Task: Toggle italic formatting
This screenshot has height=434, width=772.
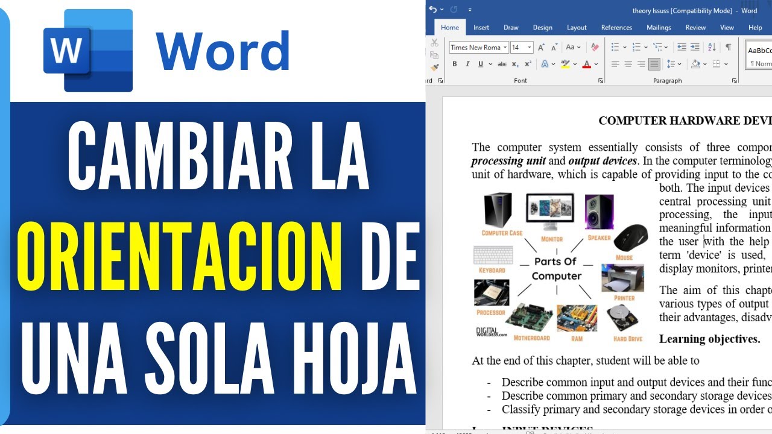Action: coord(466,64)
